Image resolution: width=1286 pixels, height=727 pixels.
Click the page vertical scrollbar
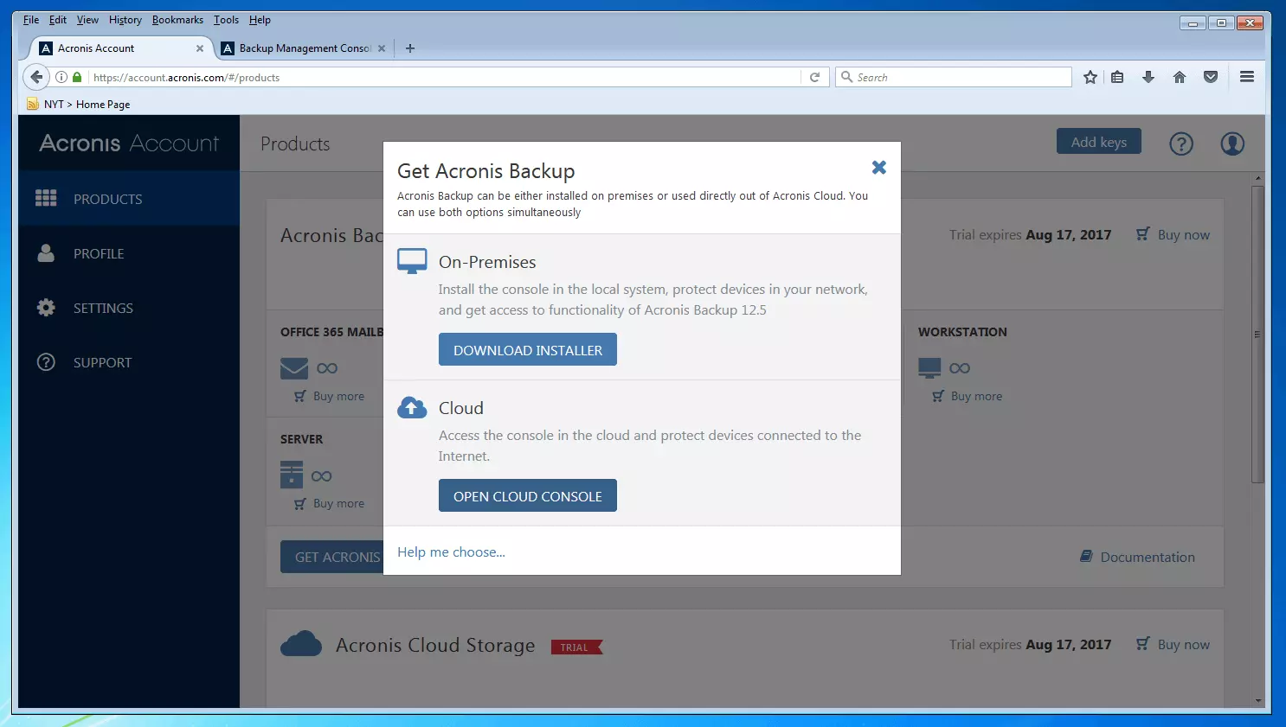[1258, 333]
